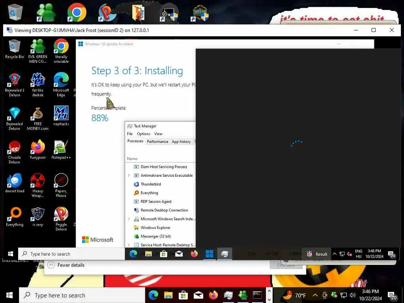Open the host desktop Peggle shortcut at top
404x303 pixels.
107,12
